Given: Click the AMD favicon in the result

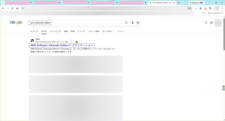Looking at the screenshot, I should [32, 40].
